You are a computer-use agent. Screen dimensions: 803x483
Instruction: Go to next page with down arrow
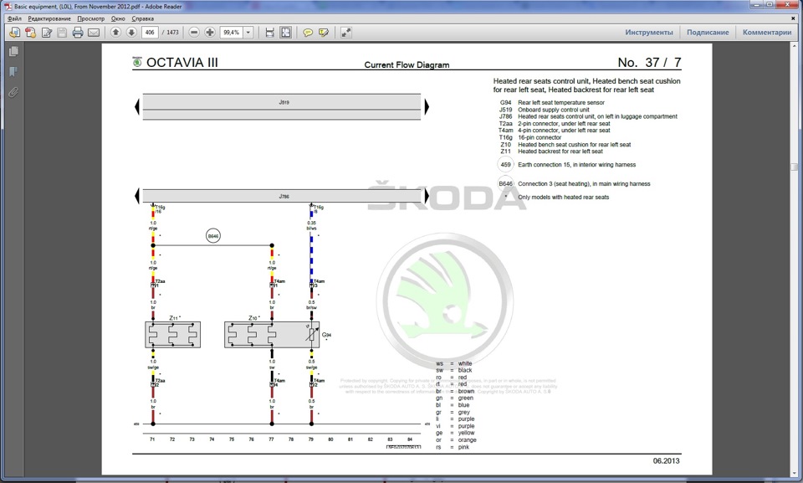[131, 33]
